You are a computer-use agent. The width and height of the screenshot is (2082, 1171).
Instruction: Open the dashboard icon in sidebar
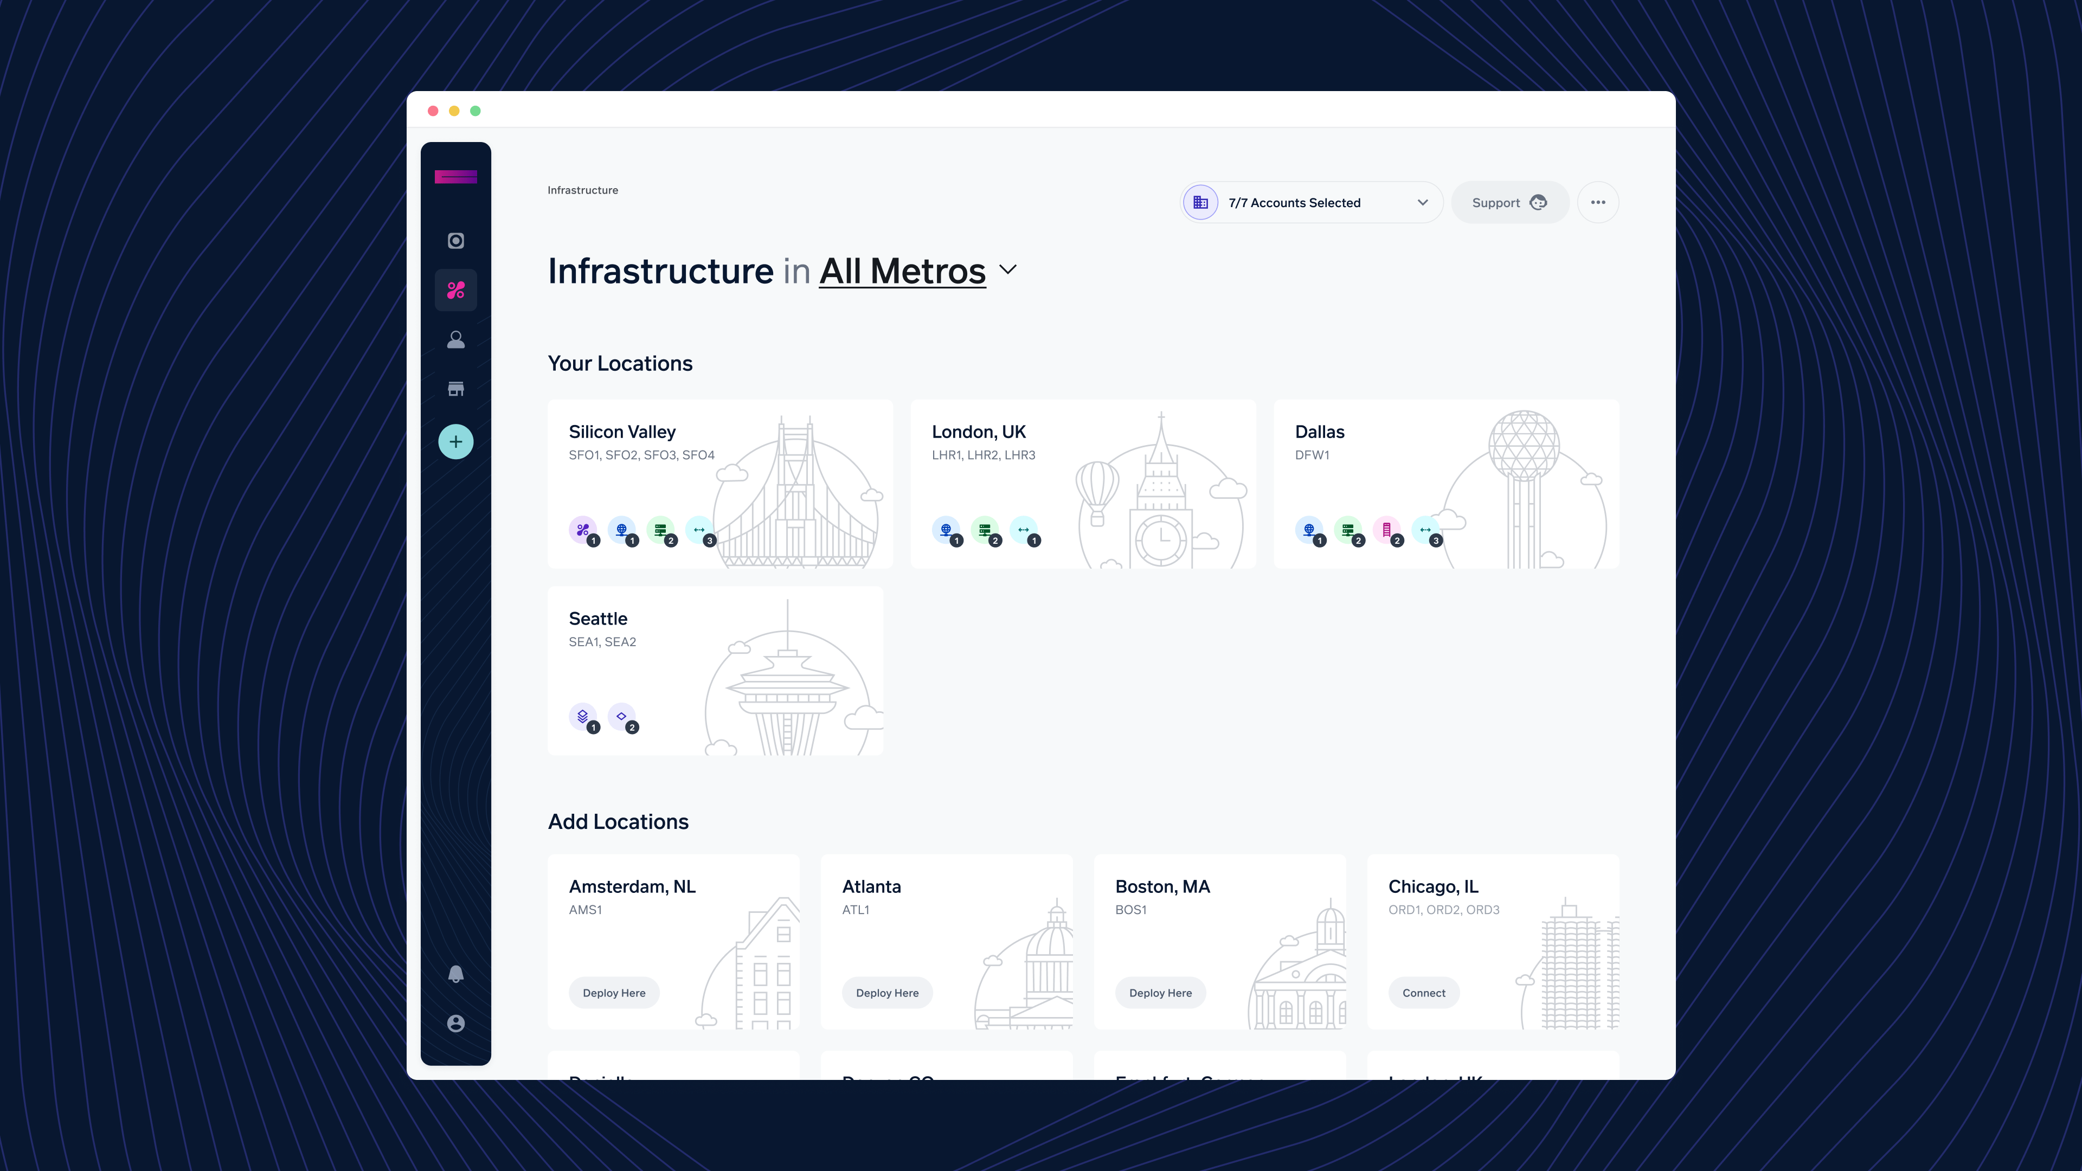click(456, 241)
